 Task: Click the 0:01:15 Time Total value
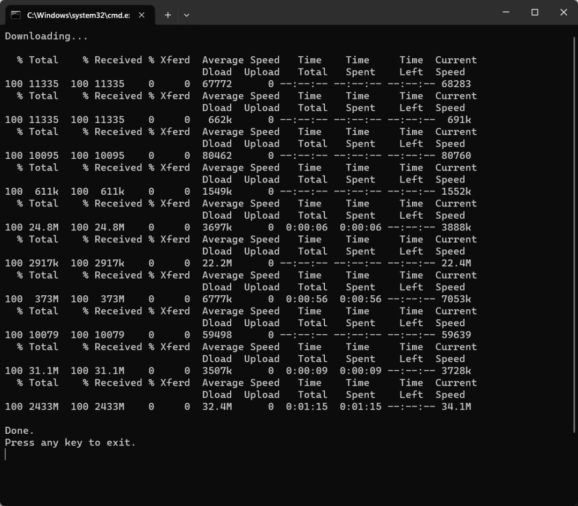click(307, 407)
